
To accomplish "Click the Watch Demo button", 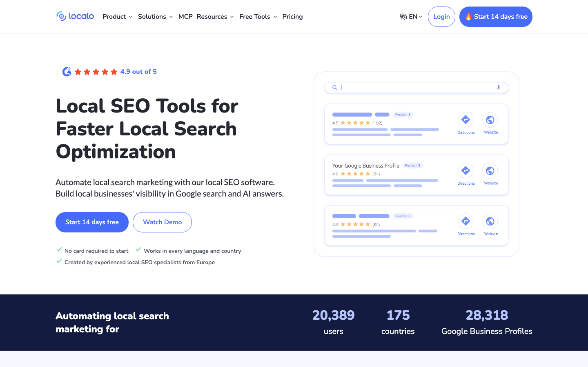I will (x=162, y=222).
